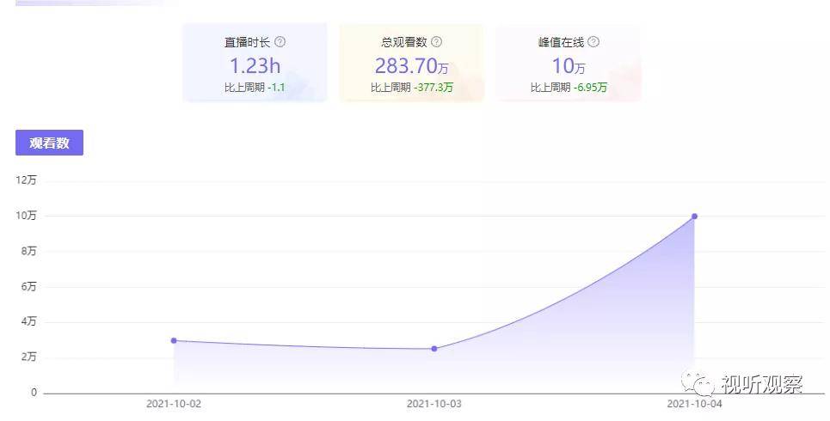Select the 观看数 tab button
This screenshot has height=421, width=830.
[x=49, y=143]
